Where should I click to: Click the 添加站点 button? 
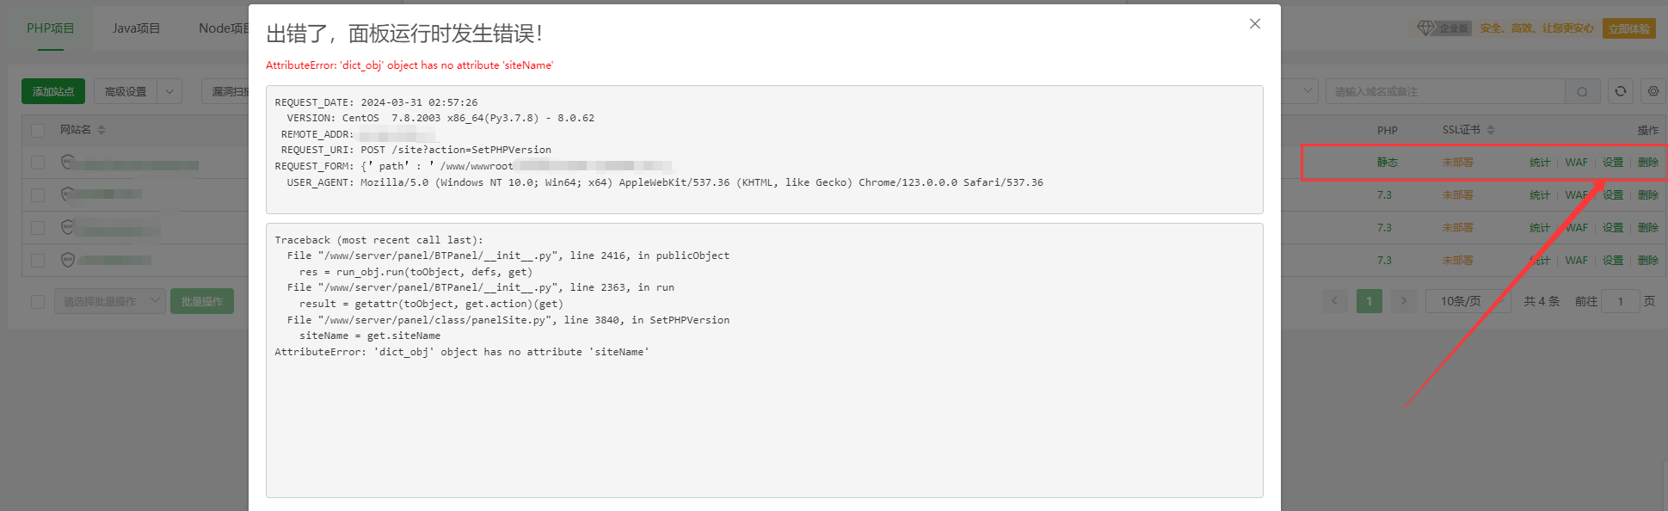click(x=53, y=91)
